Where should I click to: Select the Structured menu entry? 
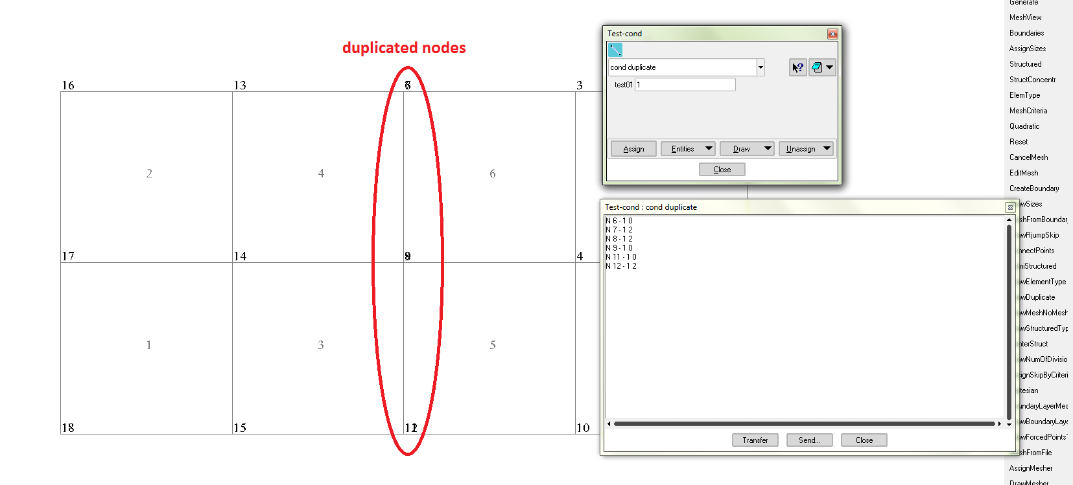[x=1025, y=64]
